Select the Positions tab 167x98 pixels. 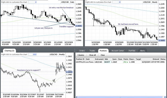click(103, 51)
